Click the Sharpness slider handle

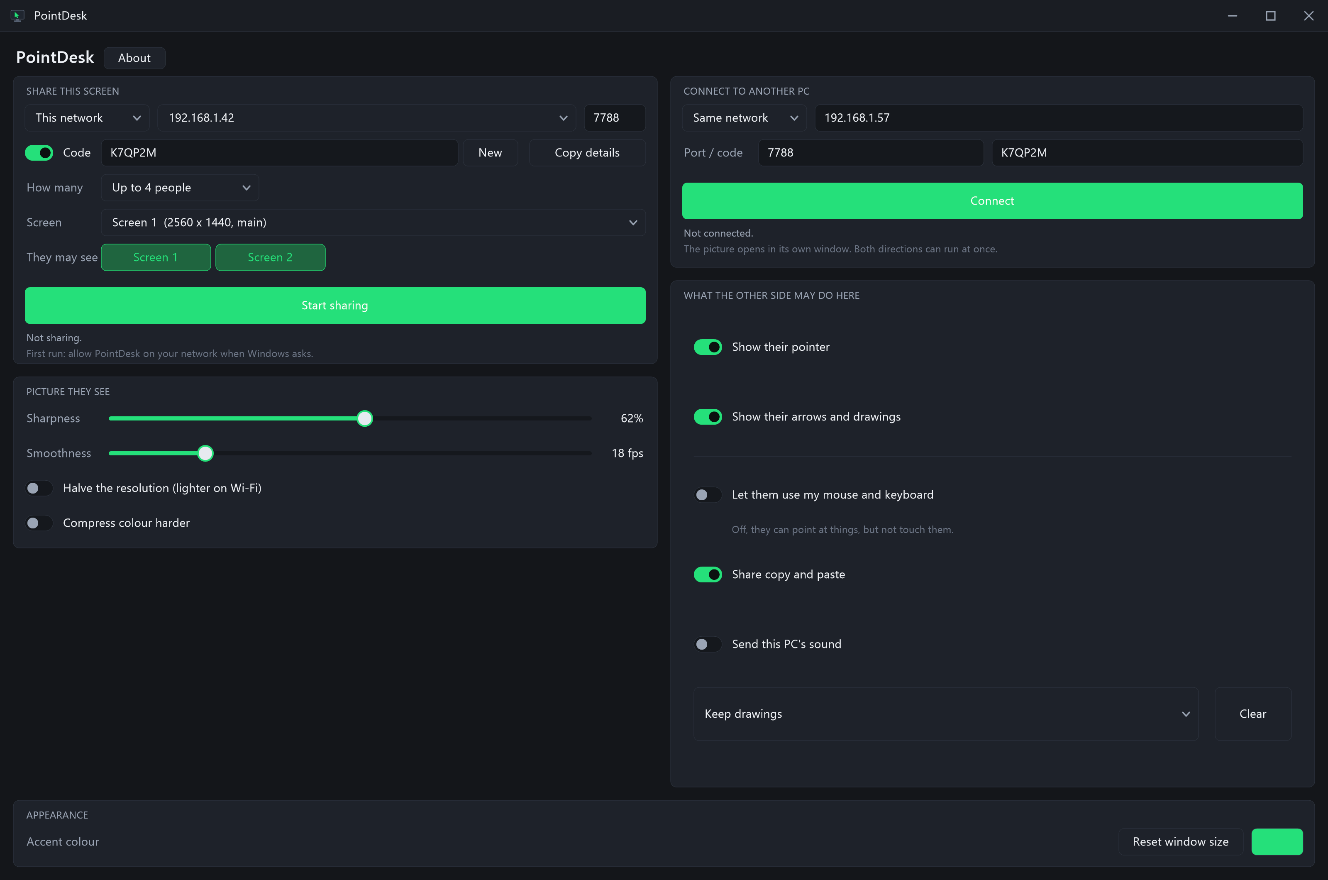[x=365, y=418]
